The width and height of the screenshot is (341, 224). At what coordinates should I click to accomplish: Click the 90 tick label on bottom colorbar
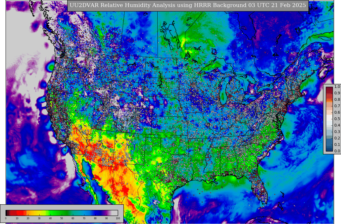click(x=107, y=218)
